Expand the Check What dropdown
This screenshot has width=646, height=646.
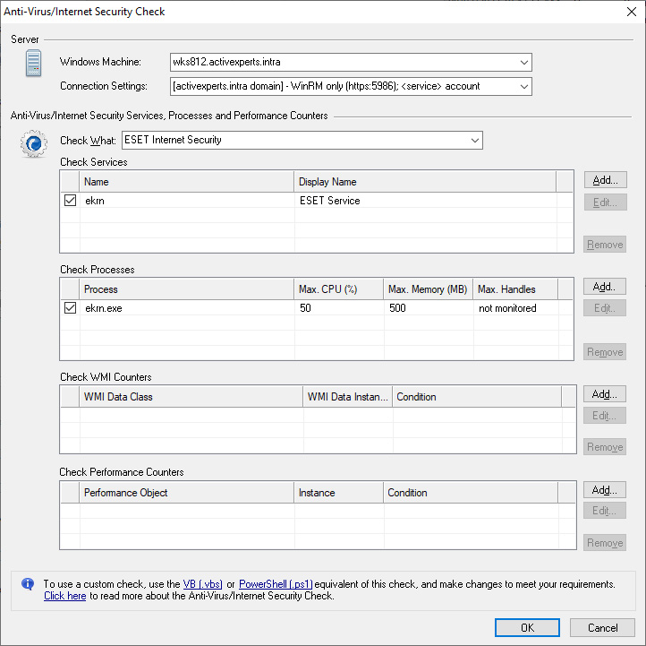click(x=474, y=141)
